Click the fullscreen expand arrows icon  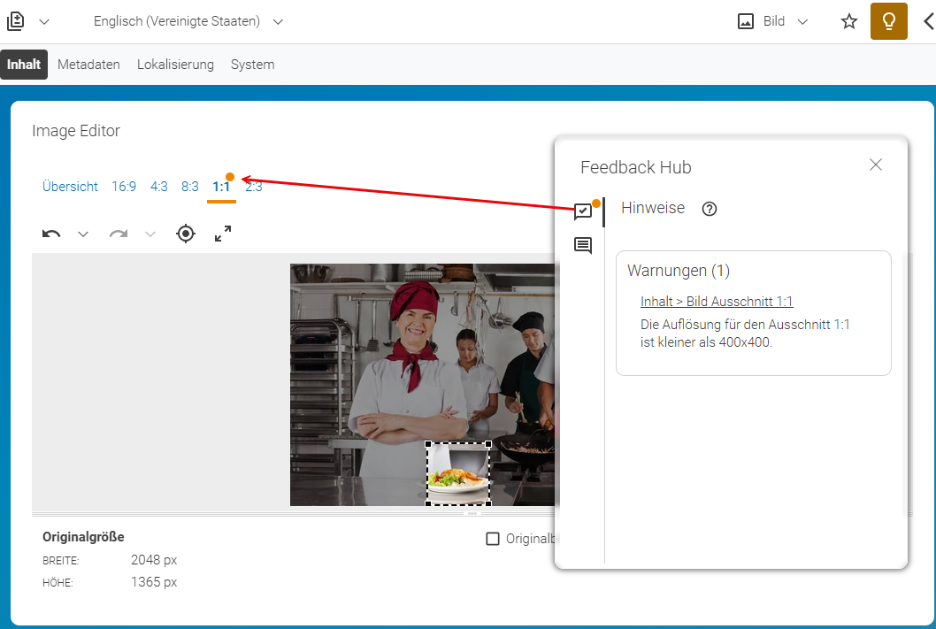(x=223, y=234)
